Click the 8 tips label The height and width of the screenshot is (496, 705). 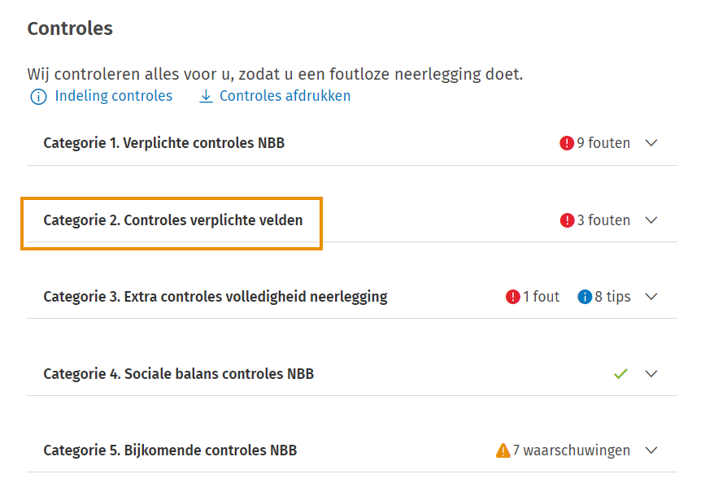point(611,296)
